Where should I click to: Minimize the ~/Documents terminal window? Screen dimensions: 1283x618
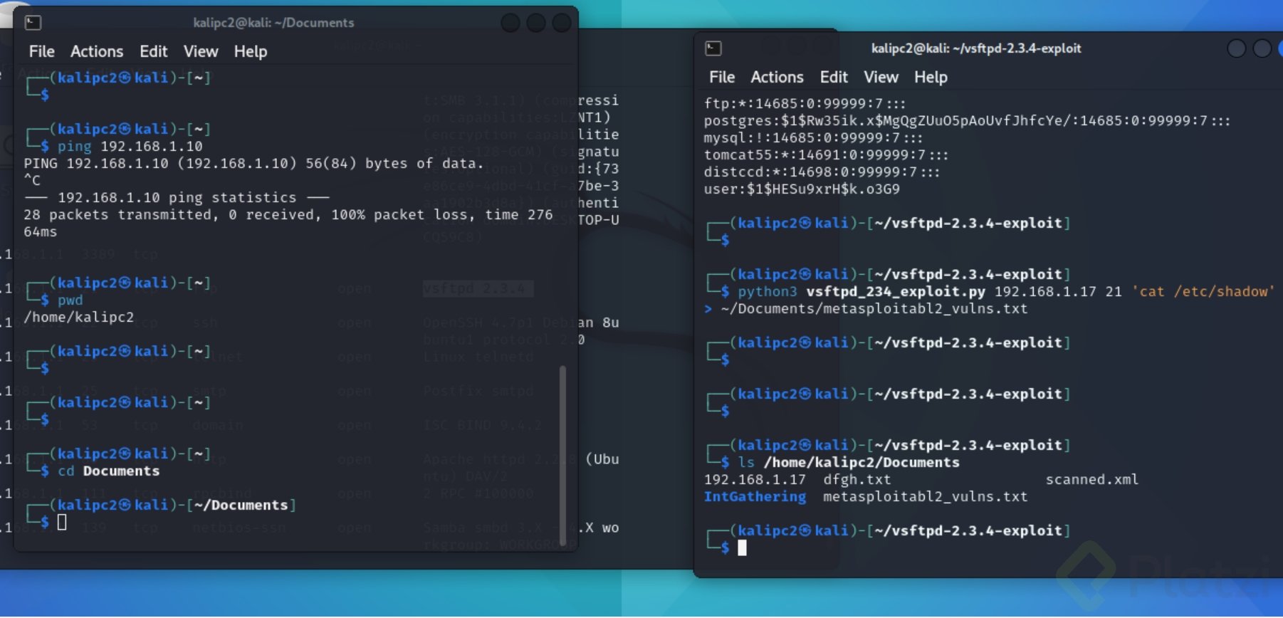(510, 23)
